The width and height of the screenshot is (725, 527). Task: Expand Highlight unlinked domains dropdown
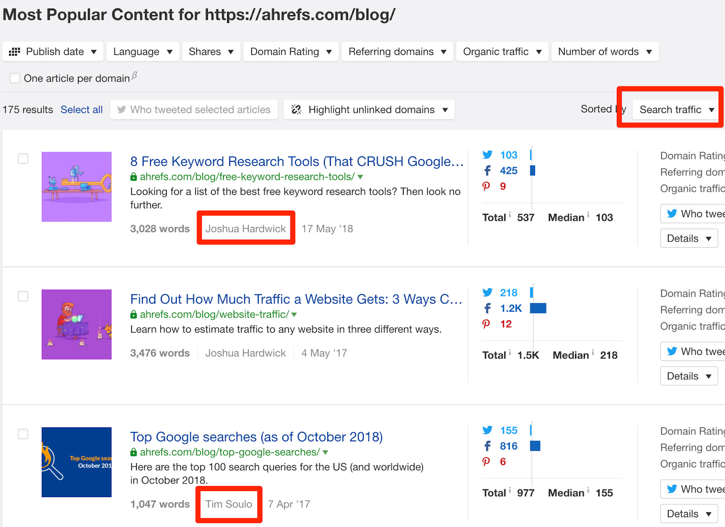(x=369, y=110)
